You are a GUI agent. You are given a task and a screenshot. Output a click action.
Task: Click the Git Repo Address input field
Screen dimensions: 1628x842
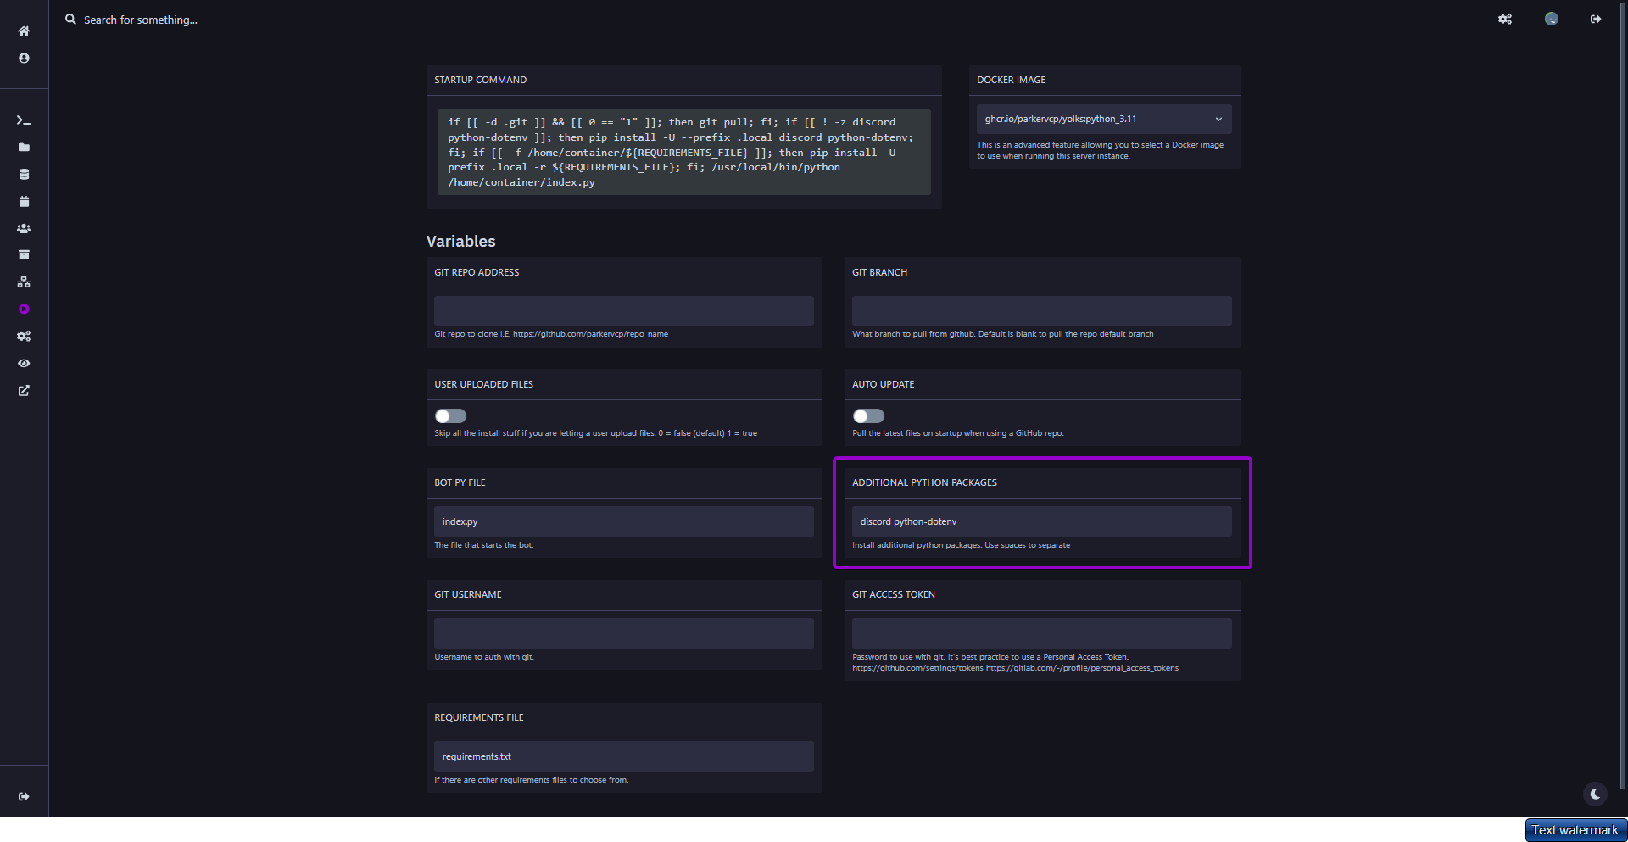(623, 311)
